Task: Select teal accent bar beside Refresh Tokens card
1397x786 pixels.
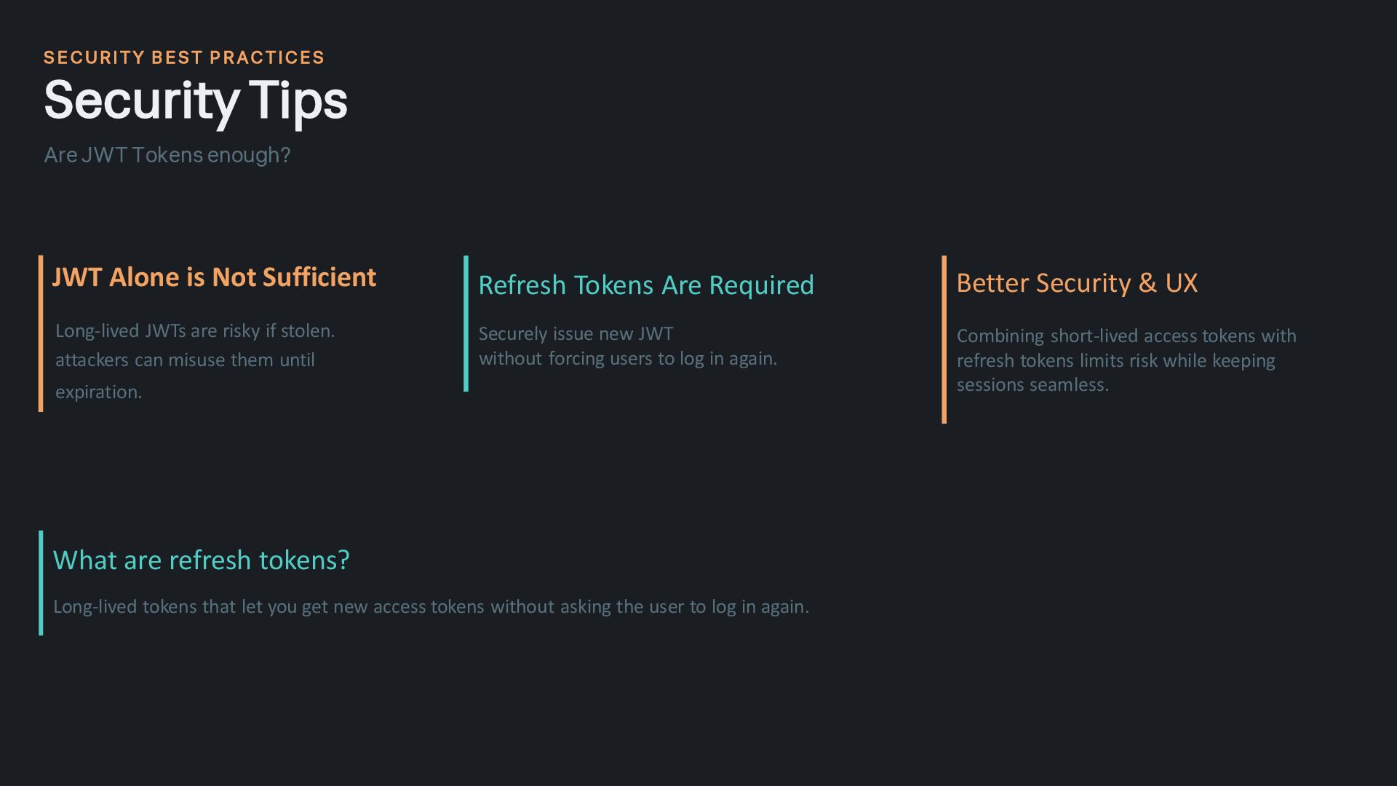Action: coord(466,324)
